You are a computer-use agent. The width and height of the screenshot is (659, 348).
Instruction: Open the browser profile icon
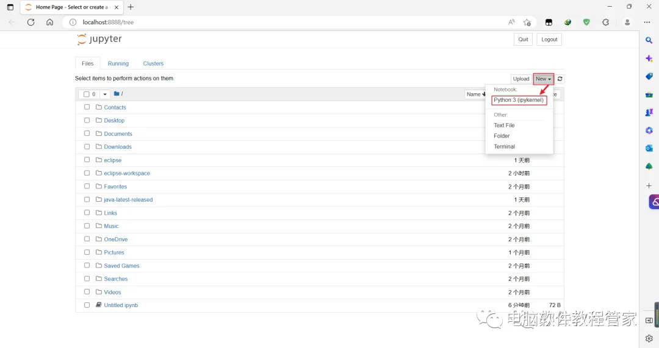click(x=627, y=23)
